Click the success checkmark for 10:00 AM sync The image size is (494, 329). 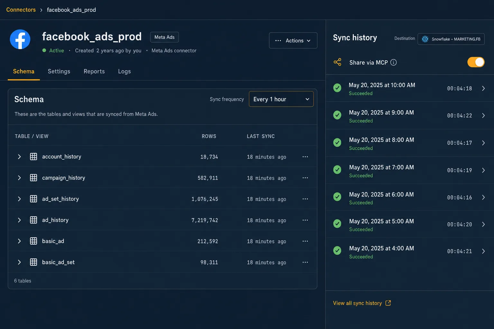[x=337, y=88]
